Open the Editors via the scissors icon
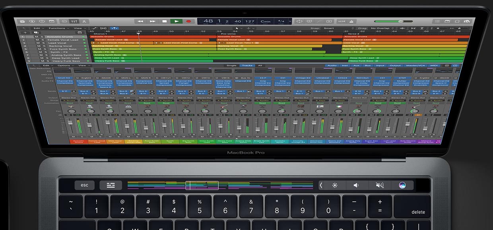The width and height of the screenshot is (493, 230). [x=84, y=21]
